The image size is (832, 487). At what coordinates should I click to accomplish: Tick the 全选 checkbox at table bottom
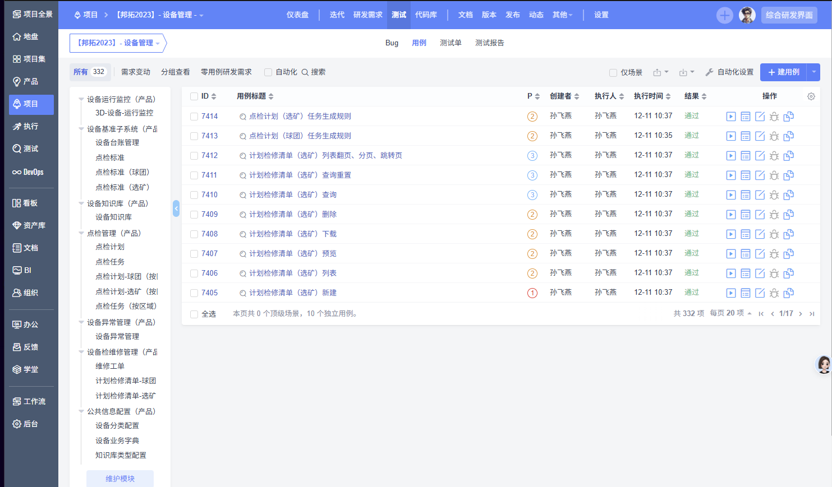pyautogui.click(x=194, y=314)
